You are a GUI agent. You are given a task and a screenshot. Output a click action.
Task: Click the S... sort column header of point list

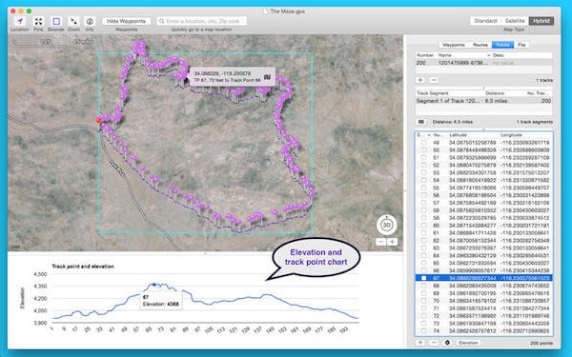(423, 135)
